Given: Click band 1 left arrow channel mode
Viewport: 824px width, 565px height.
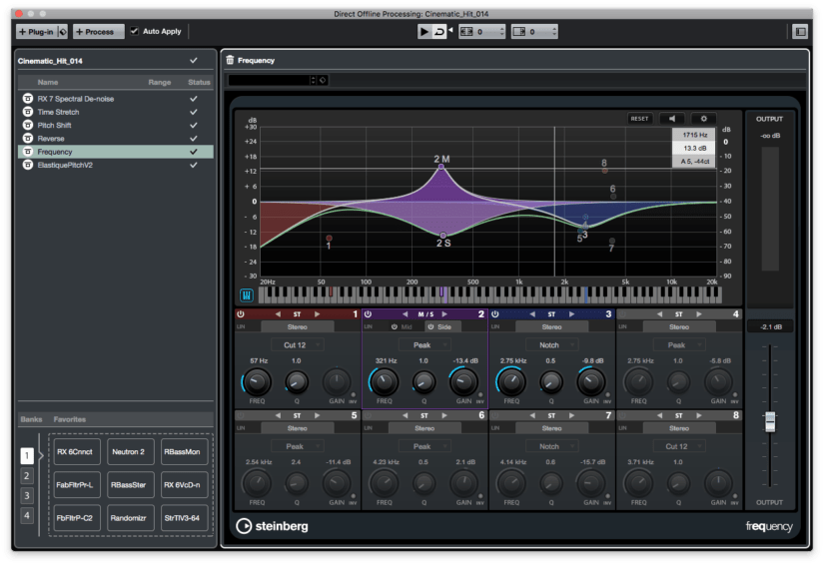Looking at the screenshot, I should point(278,314).
